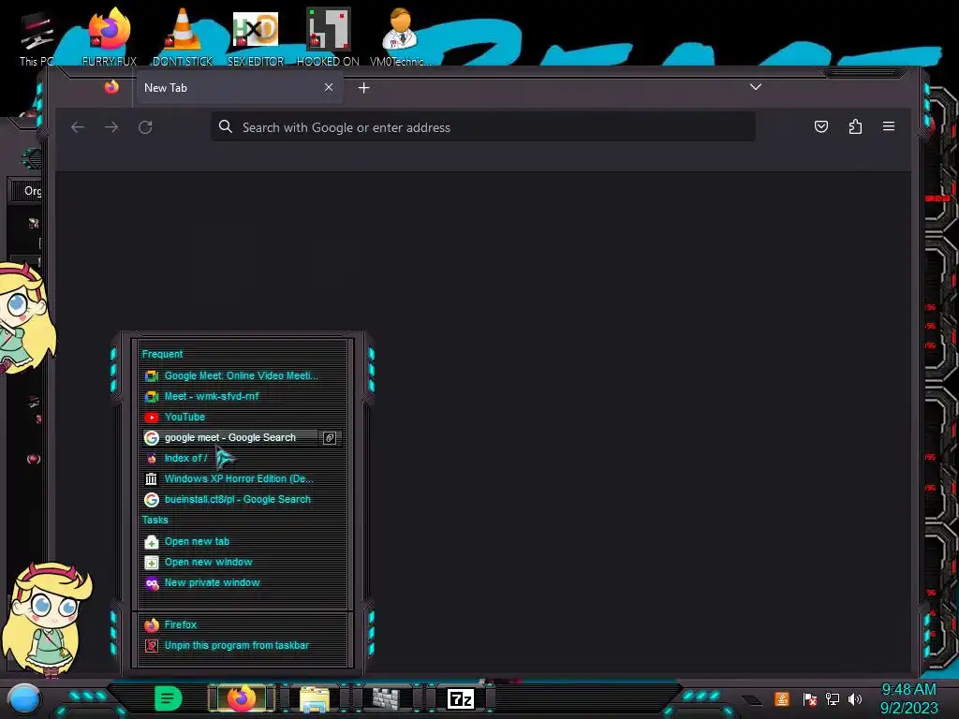Open Meet - wmk-sfvd-mf jump list entry
The height and width of the screenshot is (719, 959).
coord(243,397)
